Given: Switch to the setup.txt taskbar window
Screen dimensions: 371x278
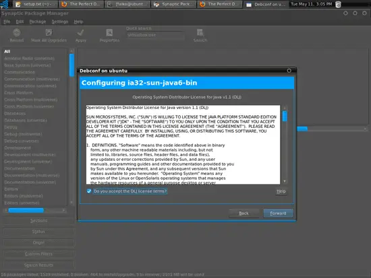Looking at the screenshot, I should (35, 4).
